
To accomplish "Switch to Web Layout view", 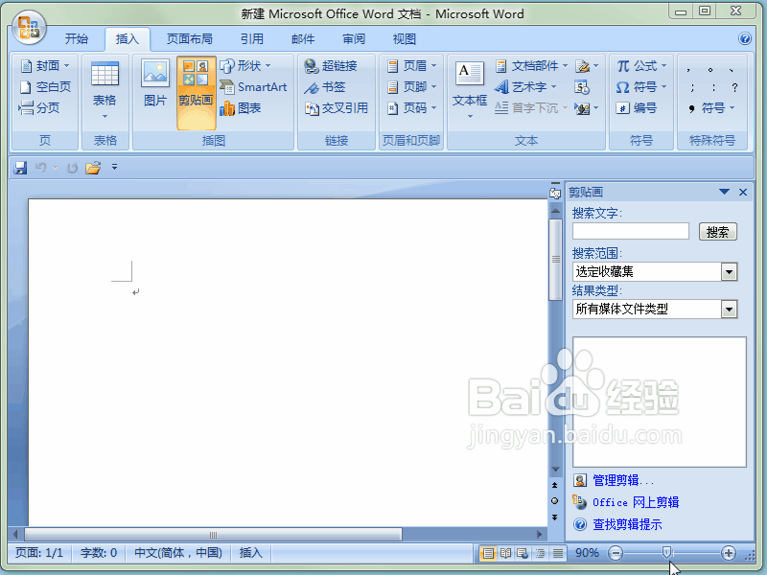I will click(523, 553).
